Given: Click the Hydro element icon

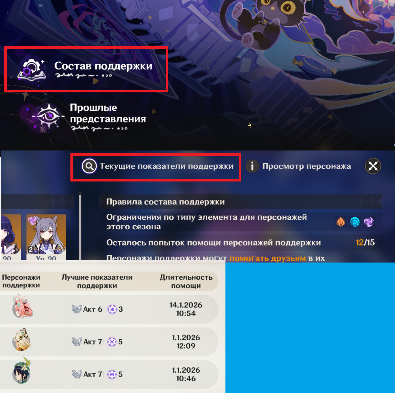Looking at the screenshot, I should (x=355, y=222).
